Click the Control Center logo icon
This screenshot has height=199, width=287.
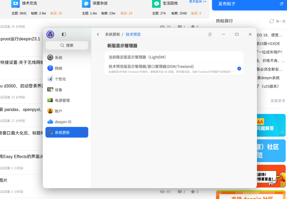click(x=50, y=35)
